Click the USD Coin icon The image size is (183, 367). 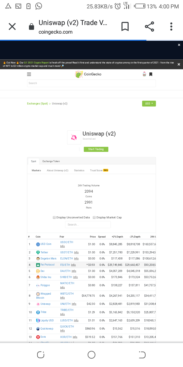coord(38,244)
